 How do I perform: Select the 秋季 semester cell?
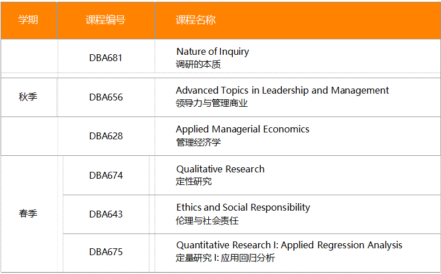click(28, 97)
